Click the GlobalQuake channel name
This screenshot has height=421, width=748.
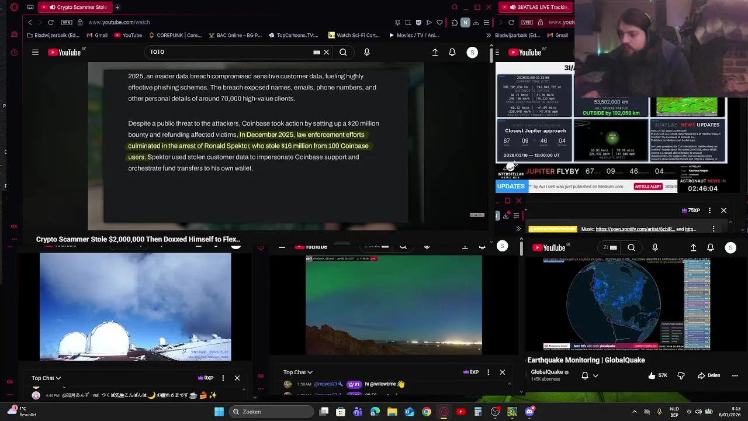547,372
